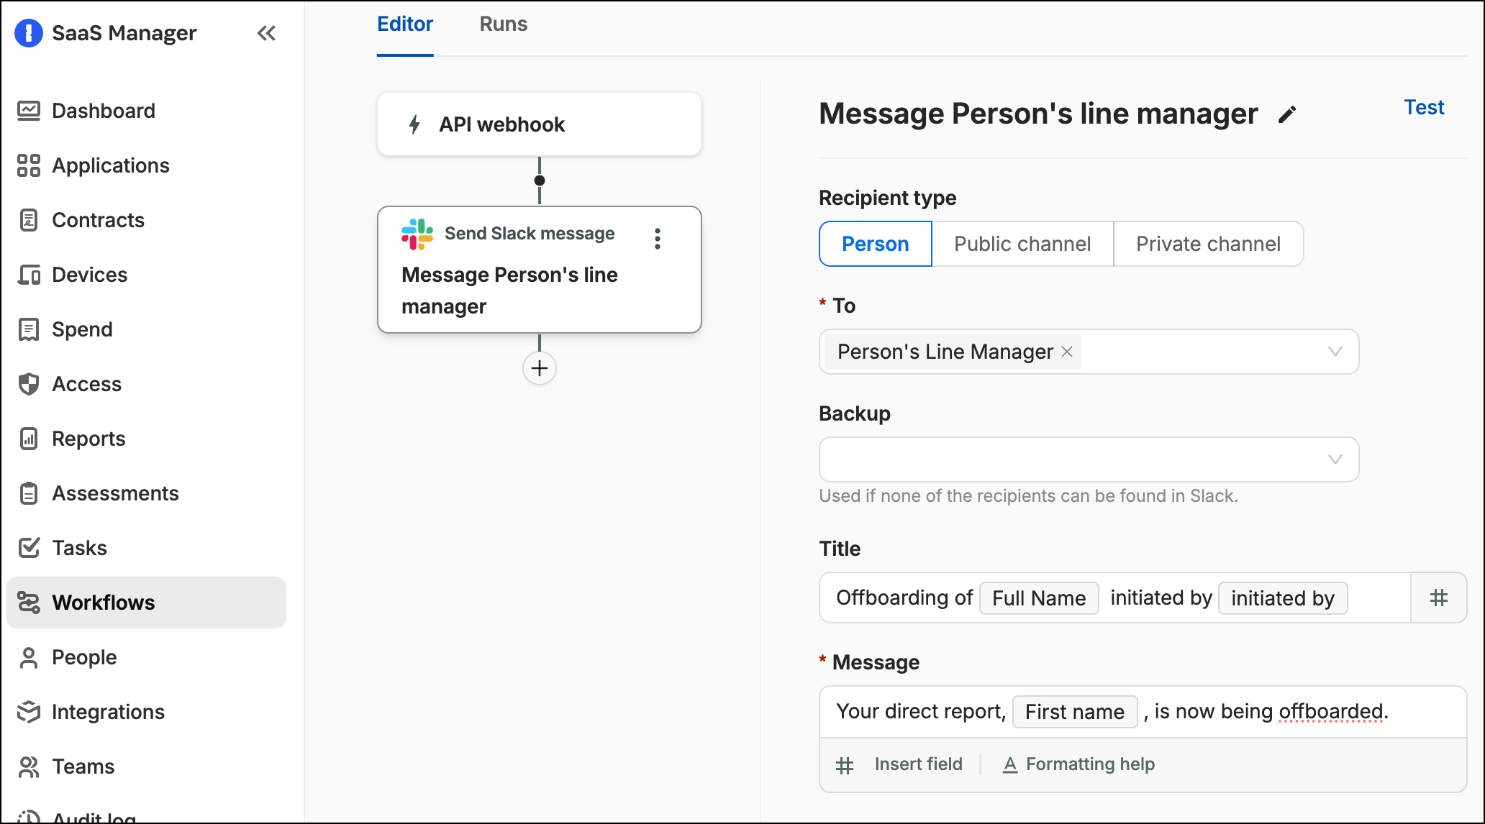Open the three-dot menu on Slack step
The width and height of the screenshot is (1485, 824).
658,239
